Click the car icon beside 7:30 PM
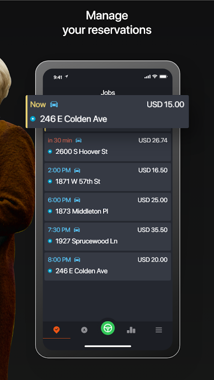 (x=77, y=230)
